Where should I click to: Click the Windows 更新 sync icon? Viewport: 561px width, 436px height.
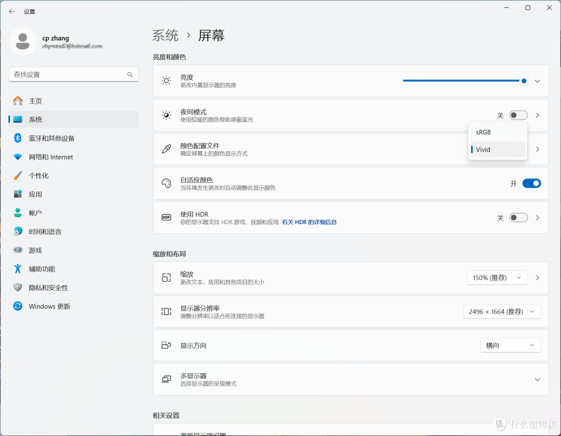point(18,306)
